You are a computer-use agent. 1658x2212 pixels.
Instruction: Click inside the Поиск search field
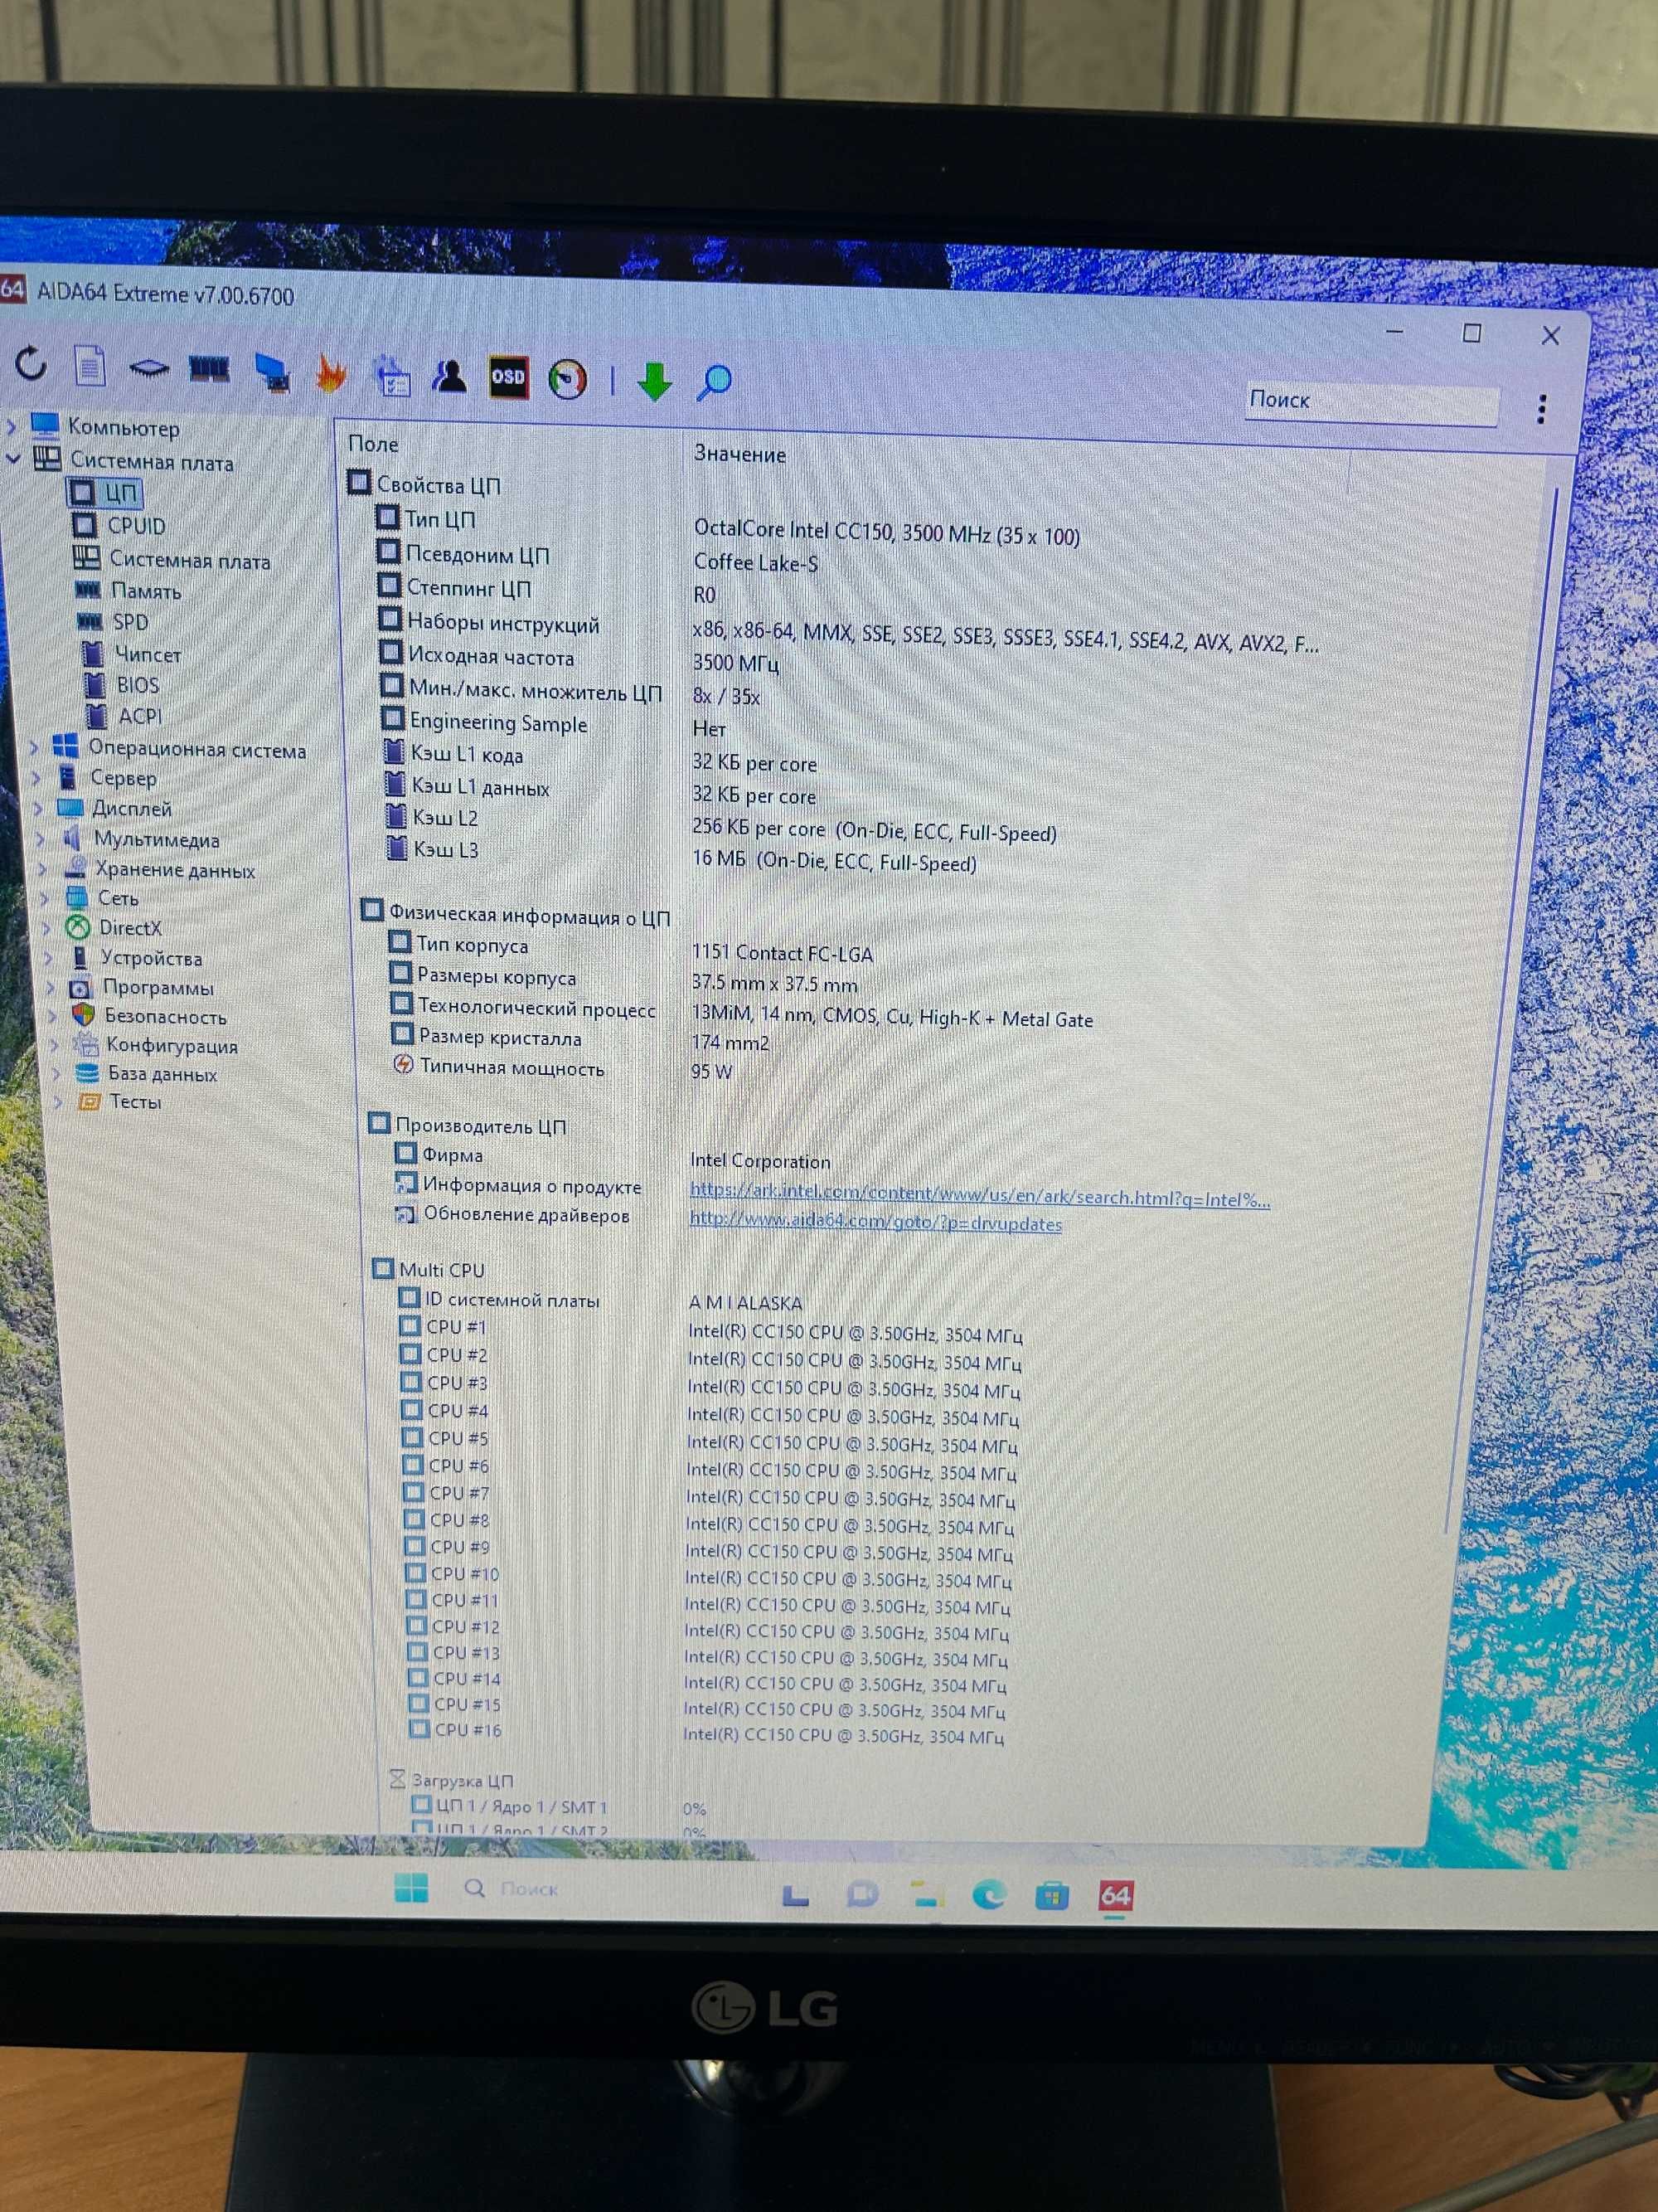click(x=1370, y=402)
